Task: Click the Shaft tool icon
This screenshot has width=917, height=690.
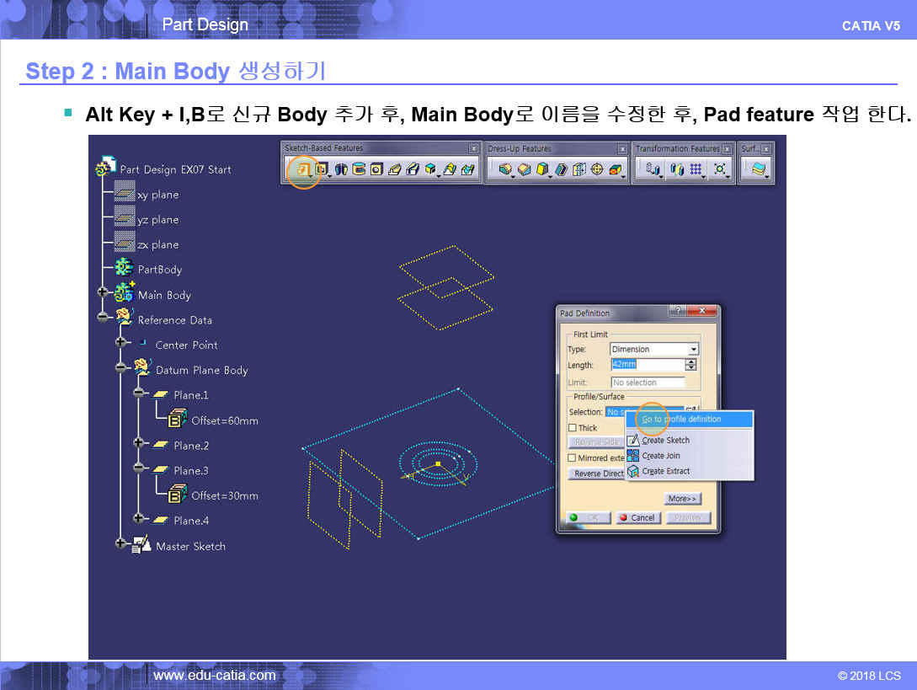Action: 341,169
